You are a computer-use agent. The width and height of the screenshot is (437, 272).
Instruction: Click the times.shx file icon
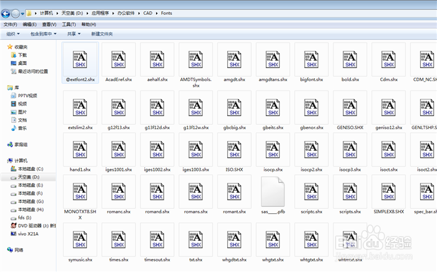coord(119,240)
